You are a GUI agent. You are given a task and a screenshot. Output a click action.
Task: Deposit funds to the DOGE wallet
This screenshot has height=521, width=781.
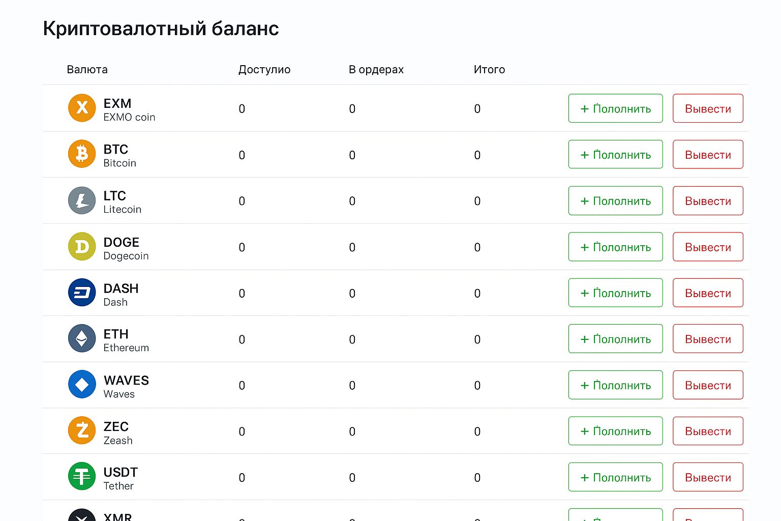615,247
